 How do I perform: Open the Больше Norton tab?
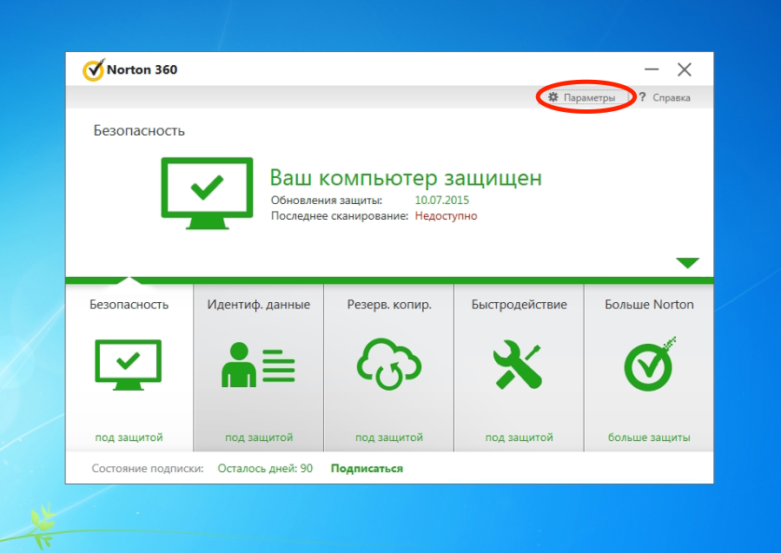click(649, 305)
